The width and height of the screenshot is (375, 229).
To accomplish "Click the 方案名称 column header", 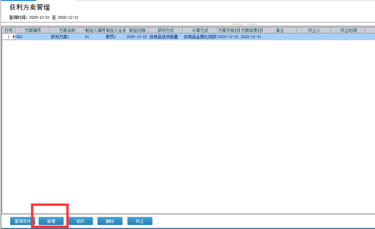I will (x=67, y=30).
